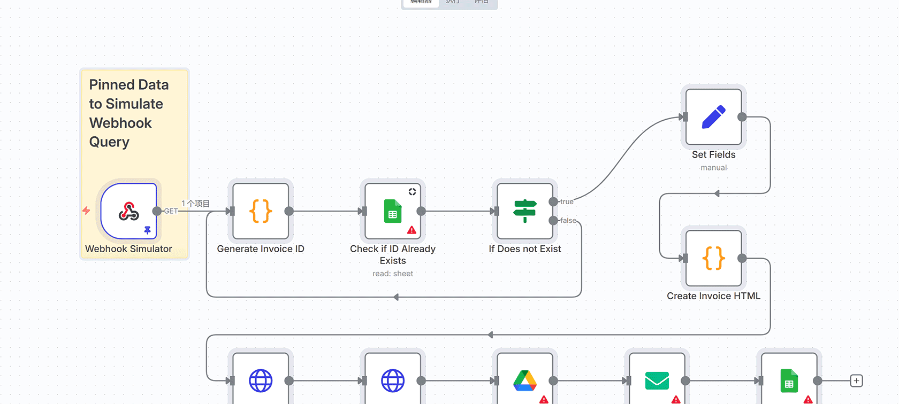Add a node with the plus button

tap(856, 380)
